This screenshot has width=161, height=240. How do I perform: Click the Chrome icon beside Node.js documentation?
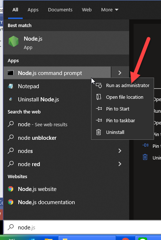click(11, 202)
